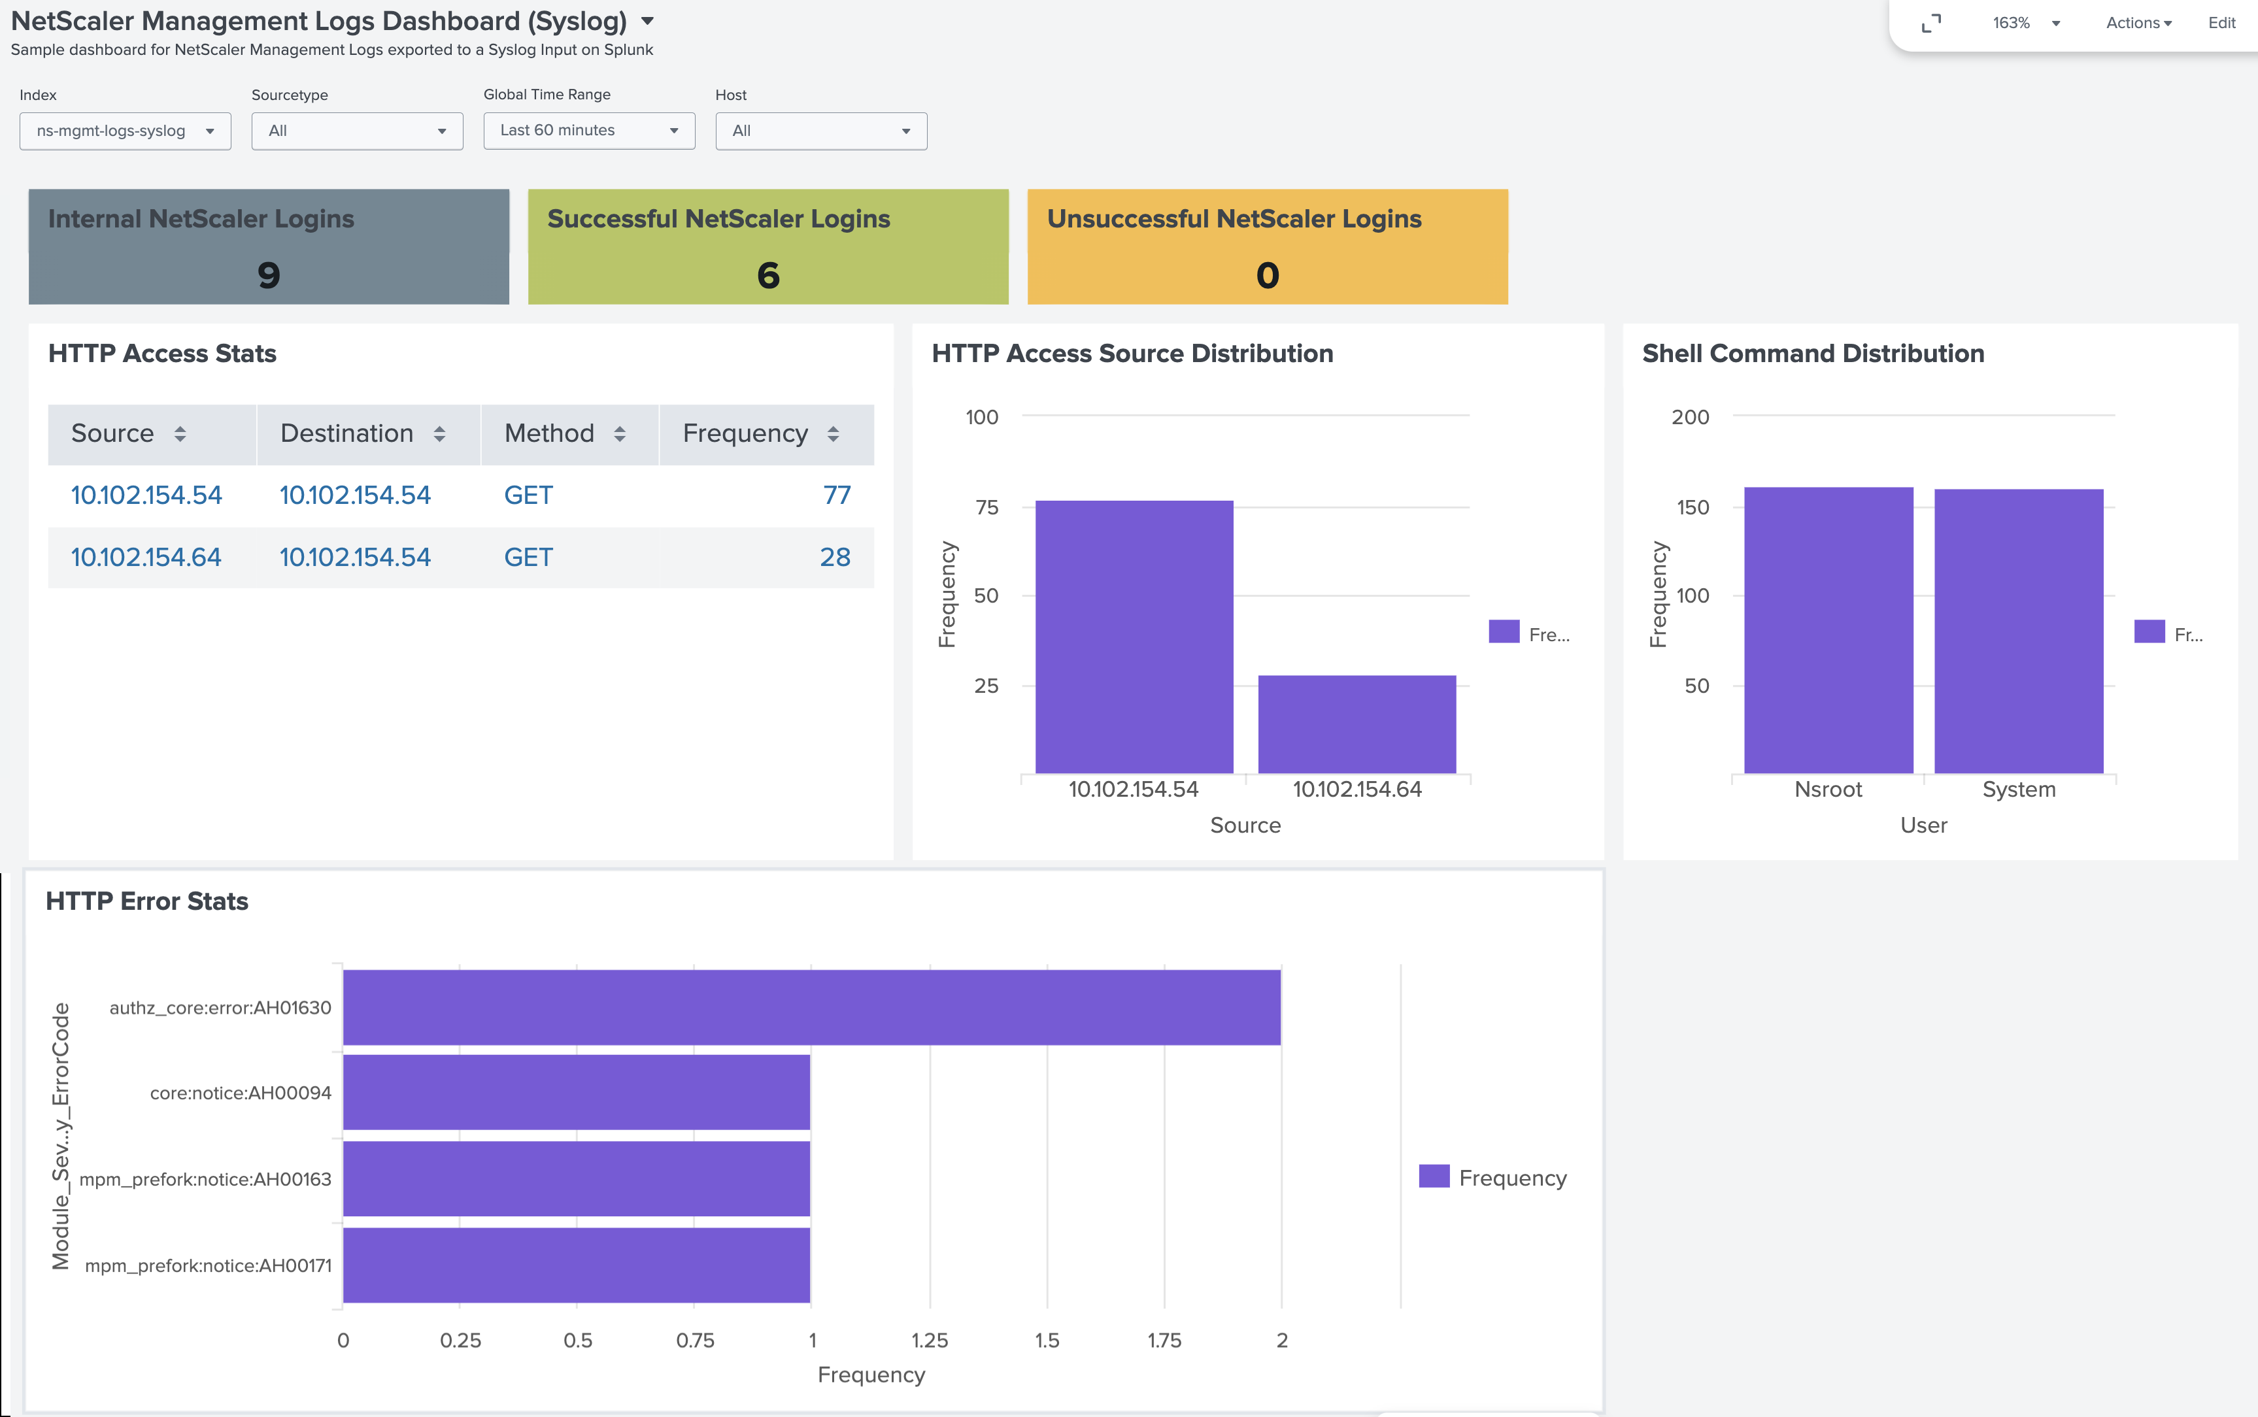The image size is (2258, 1417).
Task: Click the HTTP Error Stats panel title
Action: 147,901
